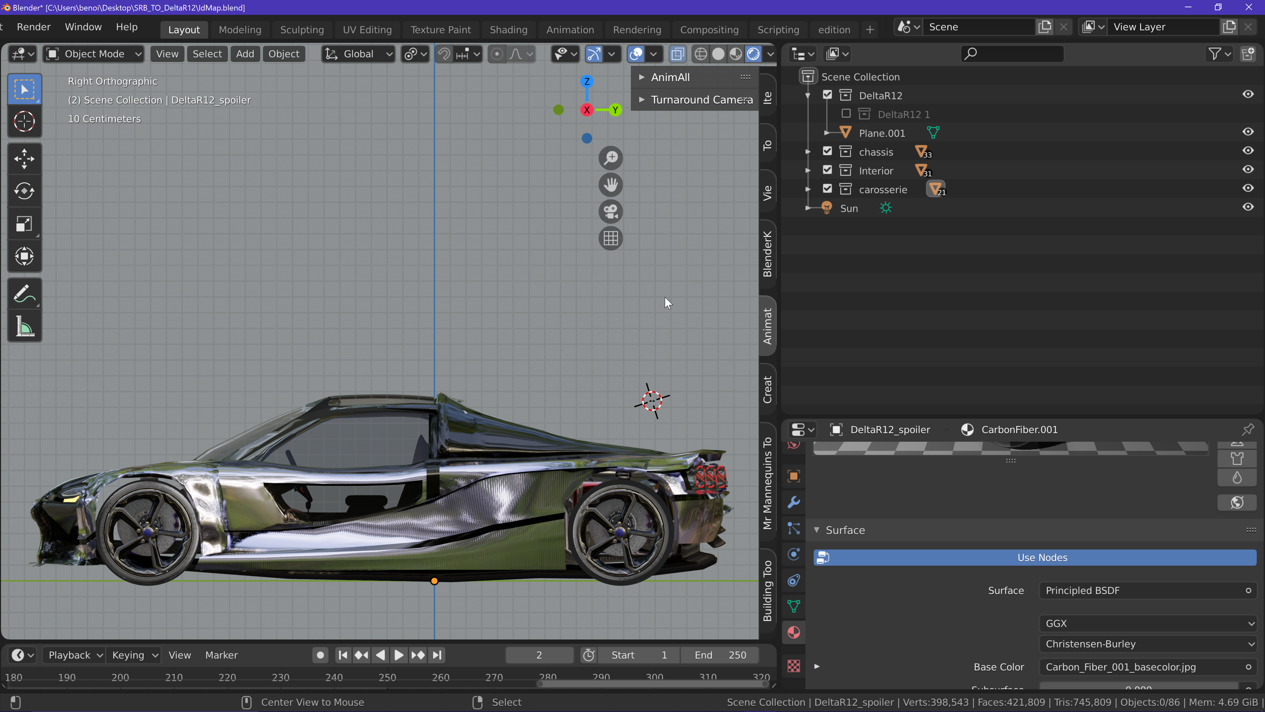1265x712 pixels.
Task: Select the Move tool
Action: (x=24, y=159)
